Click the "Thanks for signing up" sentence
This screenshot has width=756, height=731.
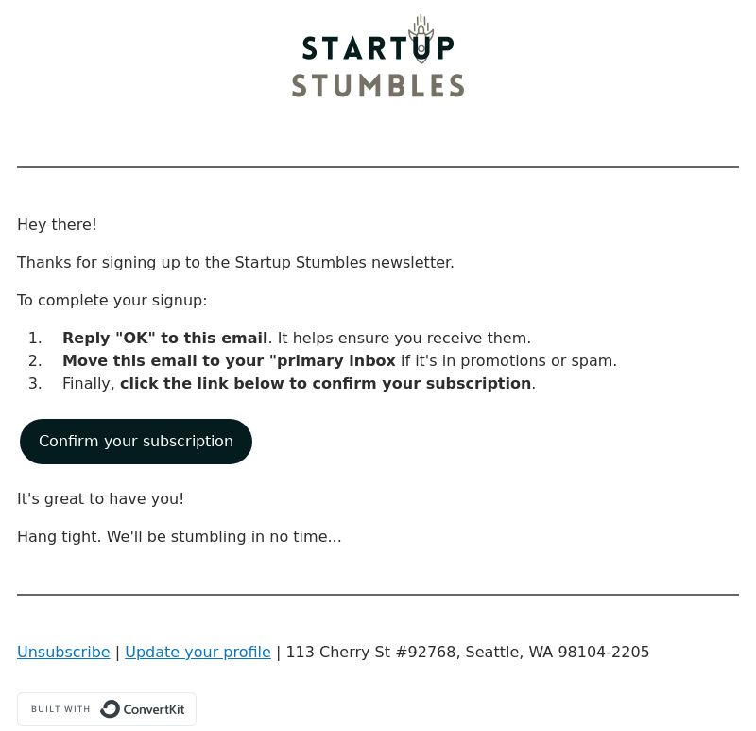coord(235,263)
